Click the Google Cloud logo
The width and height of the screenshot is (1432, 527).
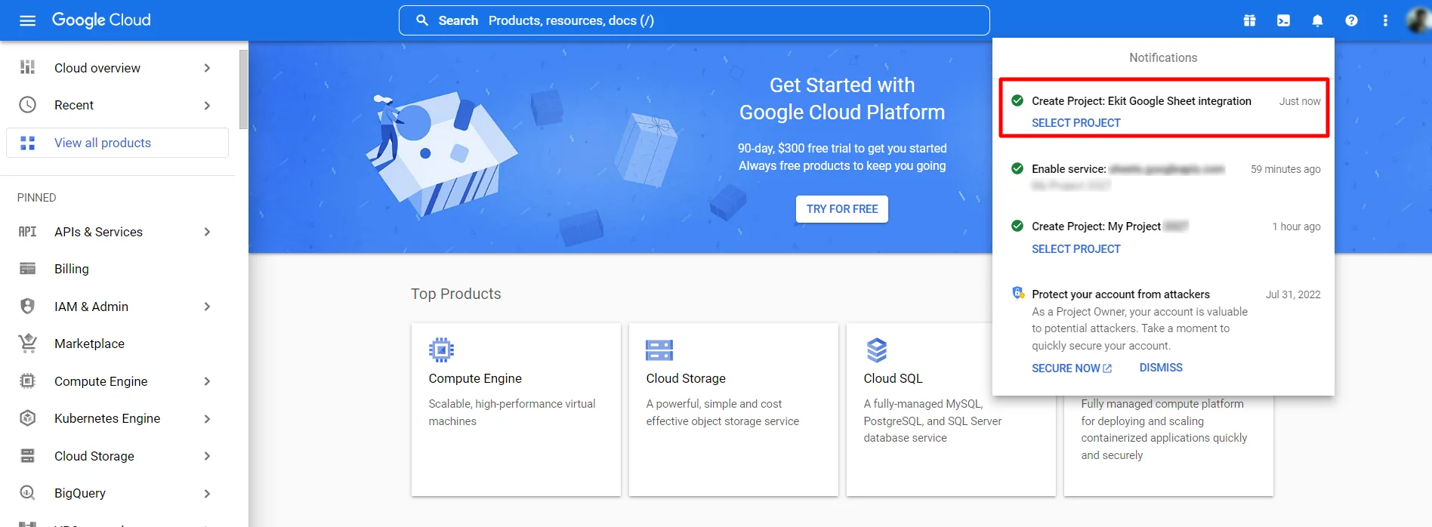coord(101,20)
